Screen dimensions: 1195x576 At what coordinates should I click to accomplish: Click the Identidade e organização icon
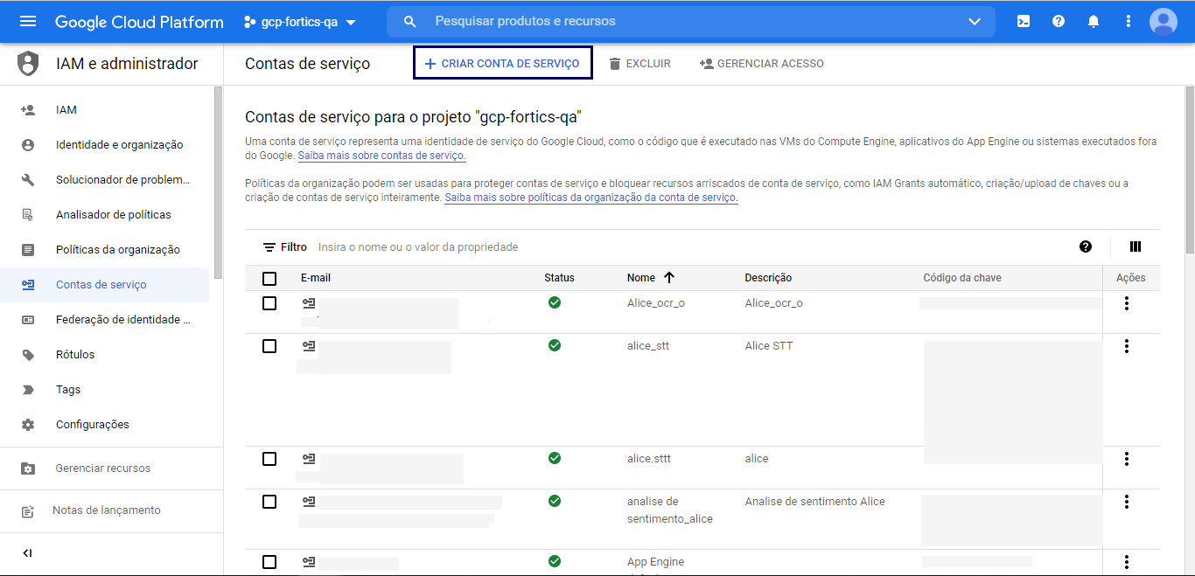tap(28, 145)
